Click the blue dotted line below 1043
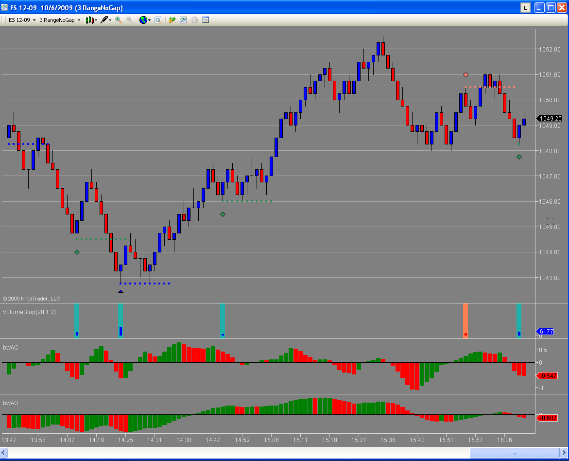This screenshot has width=569, height=461. (x=145, y=284)
